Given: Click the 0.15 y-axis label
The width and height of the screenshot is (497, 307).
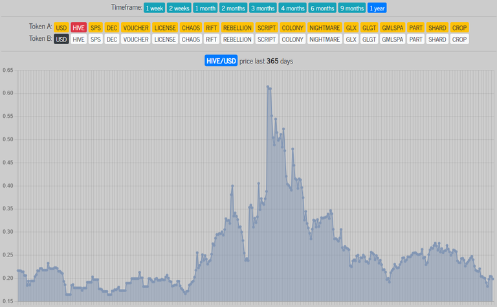Looking at the screenshot, I should [8, 301].
